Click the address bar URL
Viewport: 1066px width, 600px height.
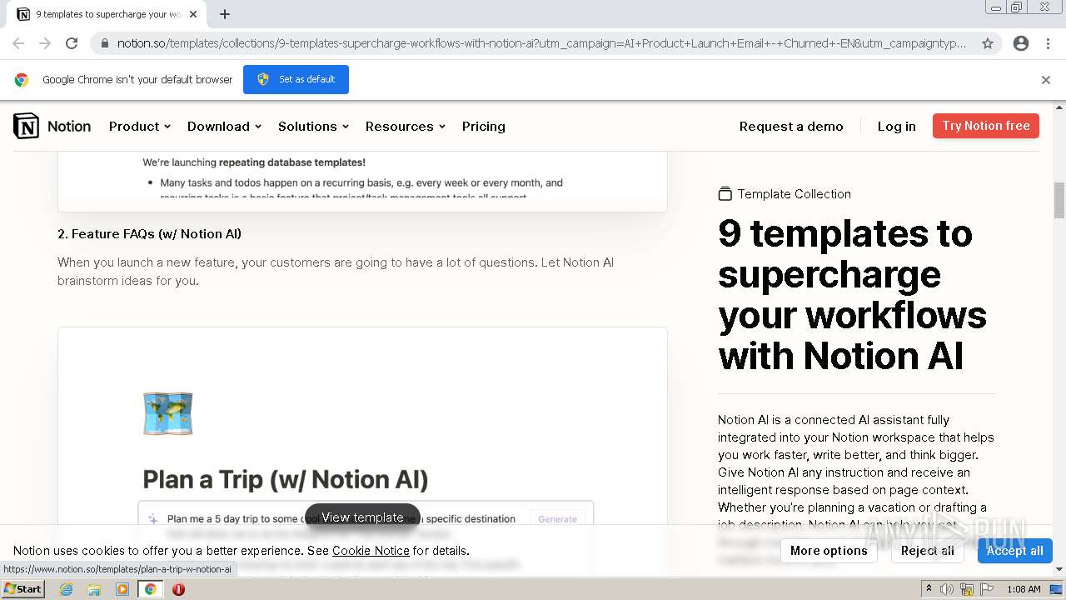[541, 43]
